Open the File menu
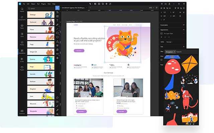 pyautogui.click(x=24, y=4)
